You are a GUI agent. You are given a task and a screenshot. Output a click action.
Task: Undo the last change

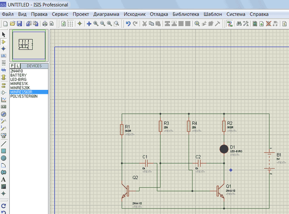(x=128, y=24)
